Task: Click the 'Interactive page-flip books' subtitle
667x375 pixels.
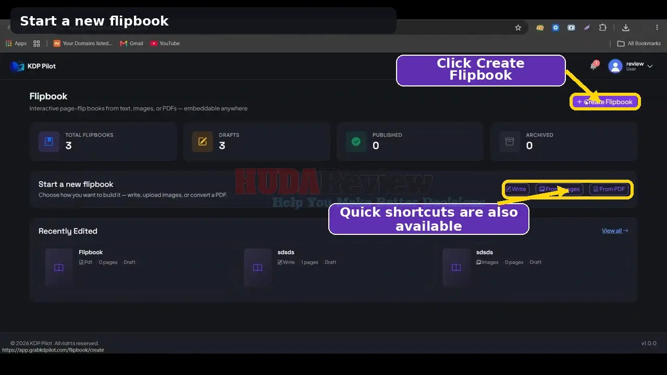Action: coord(139,108)
